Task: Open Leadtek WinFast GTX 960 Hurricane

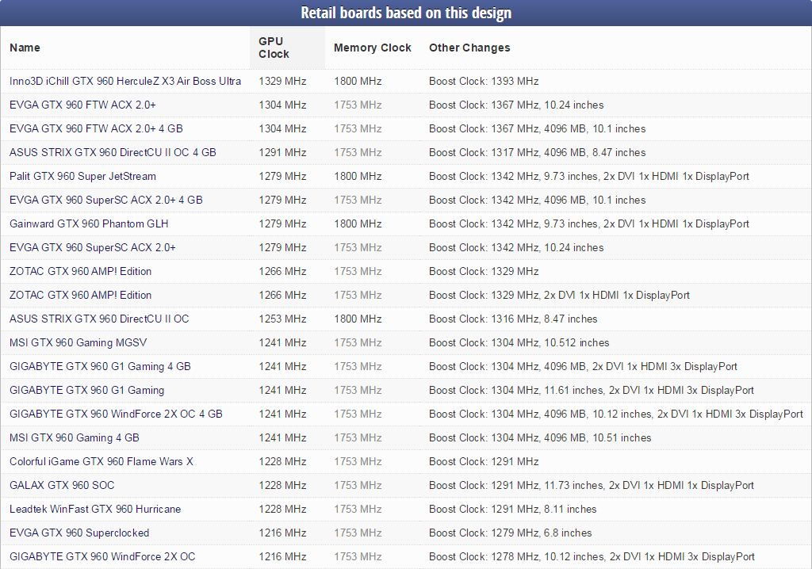Action: point(95,510)
